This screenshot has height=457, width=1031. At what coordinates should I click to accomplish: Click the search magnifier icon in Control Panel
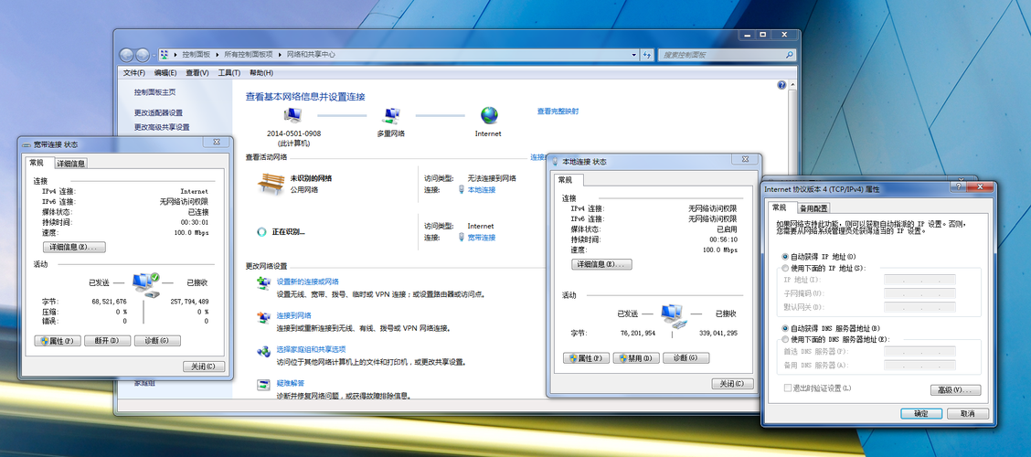coord(789,55)
